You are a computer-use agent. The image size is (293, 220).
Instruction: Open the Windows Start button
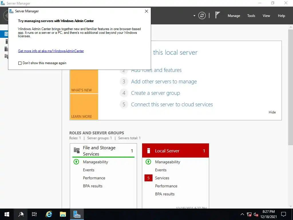[x=7, y=214]
